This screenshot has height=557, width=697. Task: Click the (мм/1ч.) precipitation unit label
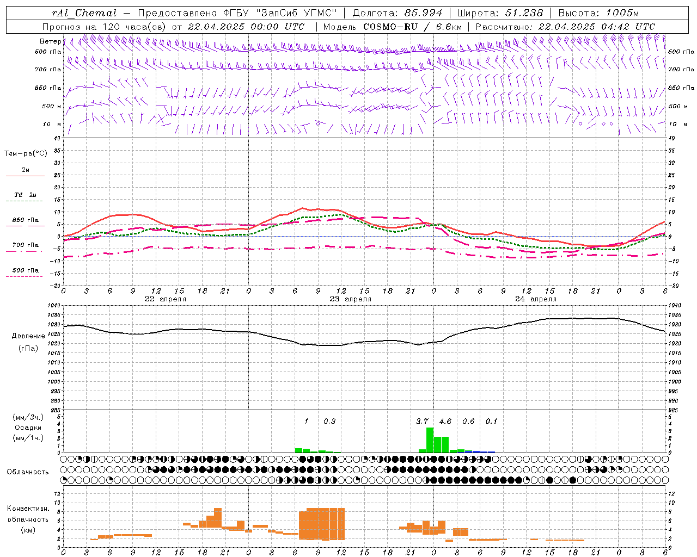pos(28,438)
